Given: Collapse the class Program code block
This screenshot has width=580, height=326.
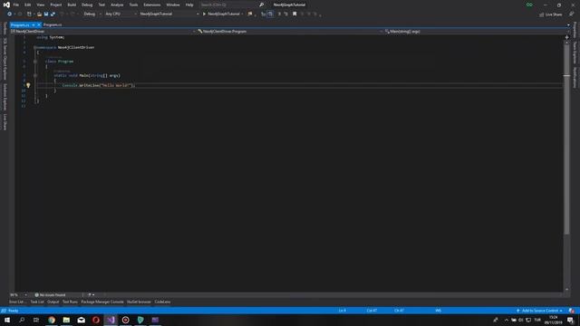Looking at the screenshot, I should point(35,62).
